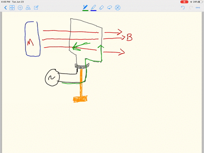Add a new page with the plus icon
Image resolution: width=204 pixels, height=153 pixels.
pyautogui.click(x=20, y=8)
